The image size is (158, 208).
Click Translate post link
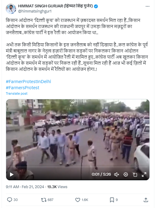(17, 93)
